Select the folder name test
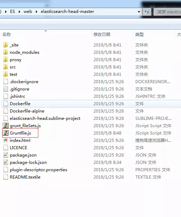181x217 pixels. pos(13,74)
